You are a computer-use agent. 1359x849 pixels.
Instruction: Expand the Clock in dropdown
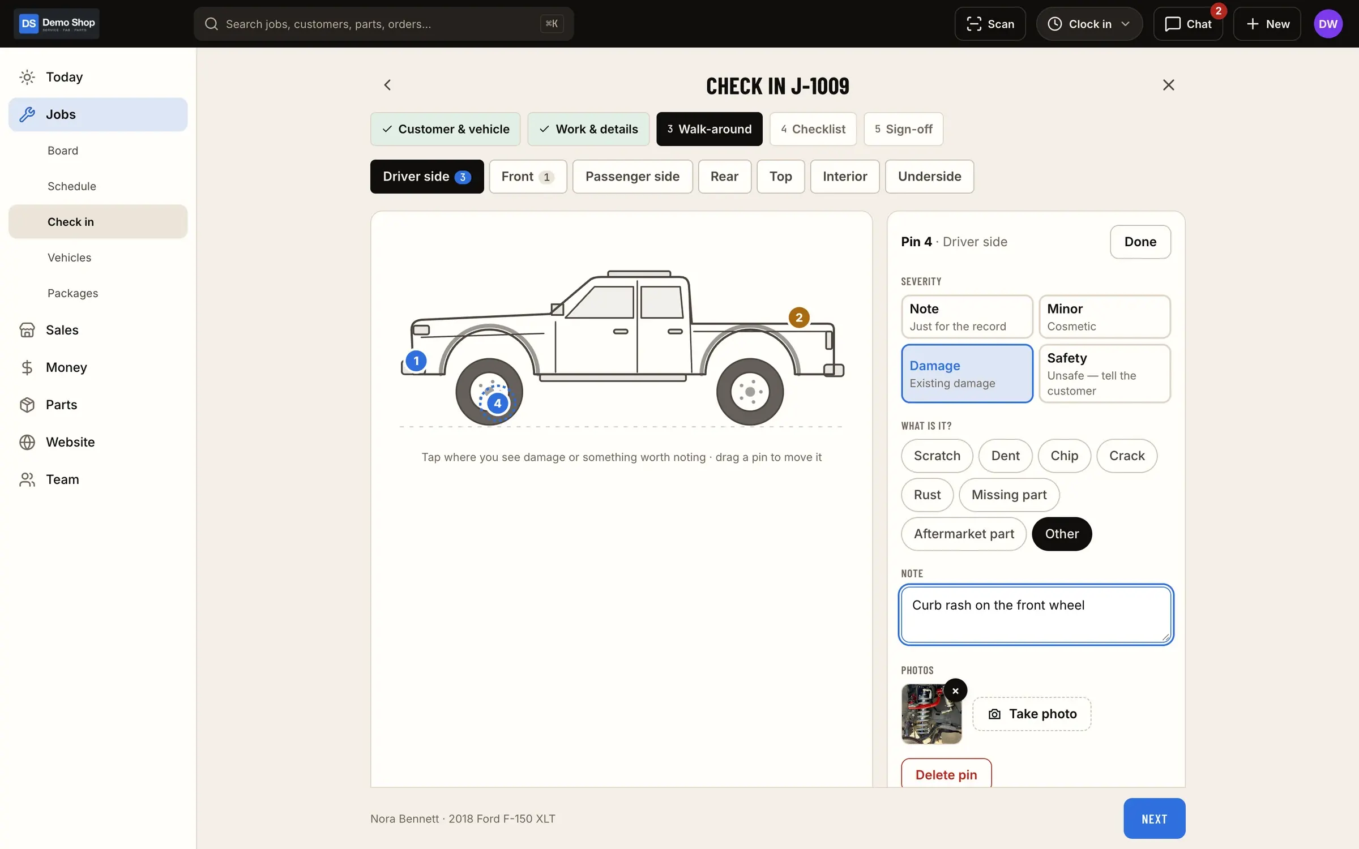1089,24
